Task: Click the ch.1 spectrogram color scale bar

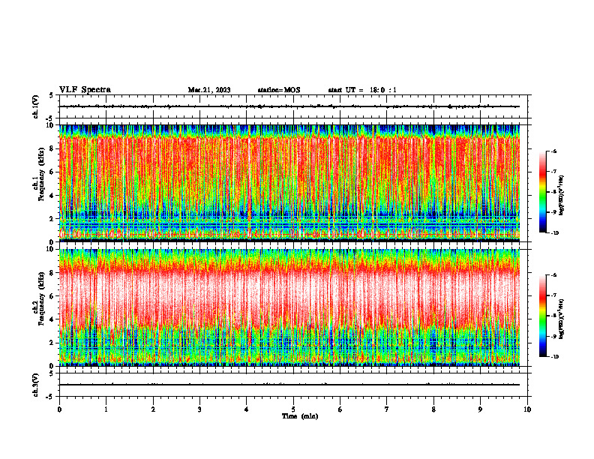Action: 542,192
